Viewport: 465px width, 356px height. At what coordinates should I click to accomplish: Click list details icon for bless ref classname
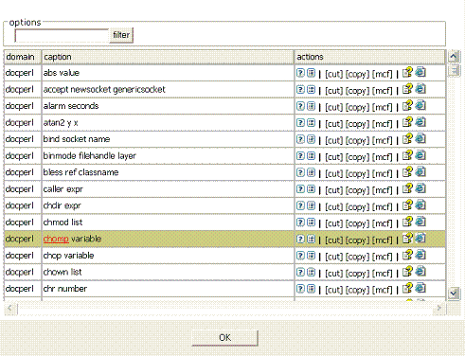(x=311, y=172)
